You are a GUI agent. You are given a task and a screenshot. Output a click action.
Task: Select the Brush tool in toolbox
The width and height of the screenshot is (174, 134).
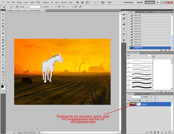click(x=3, y=37)
